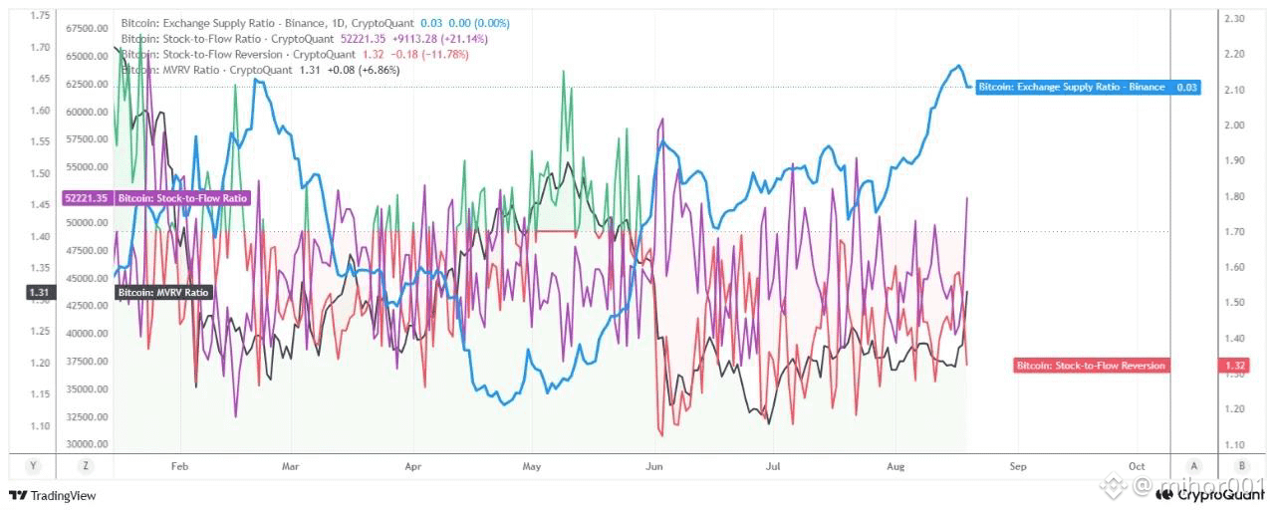The height and width of the screenshot is (511, 1275).
Task: Select the Stock-to-Flow Reversion legend row
Action: pos(295,54)
